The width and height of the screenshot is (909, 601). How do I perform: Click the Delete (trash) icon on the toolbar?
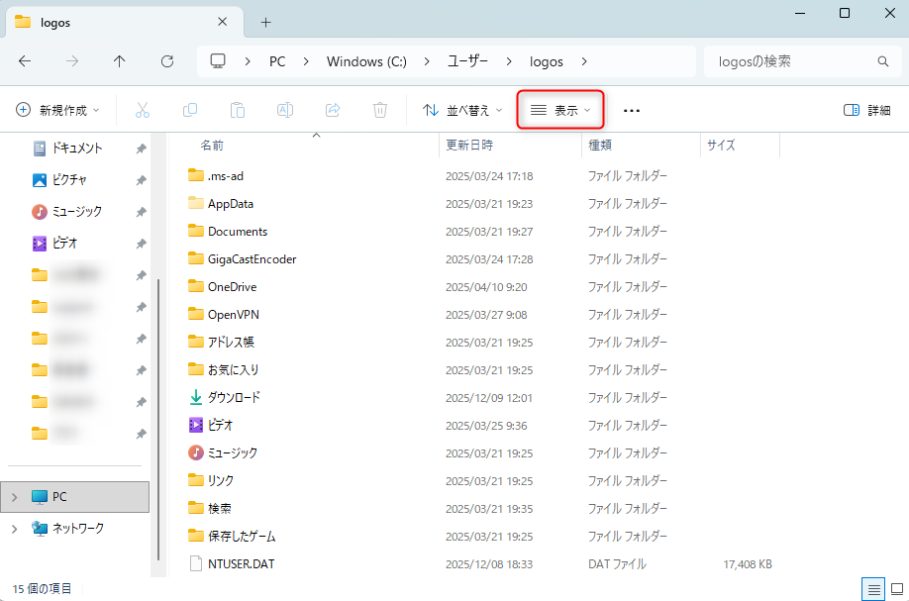click(x=380, y=110)
